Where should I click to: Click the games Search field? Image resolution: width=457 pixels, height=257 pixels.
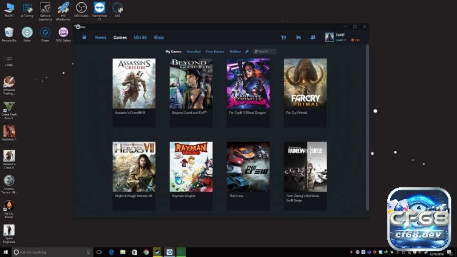click(264, 51)
